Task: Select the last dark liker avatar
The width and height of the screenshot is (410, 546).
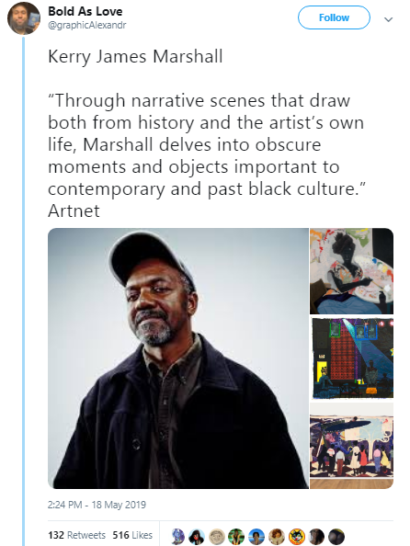Action: 336,536
